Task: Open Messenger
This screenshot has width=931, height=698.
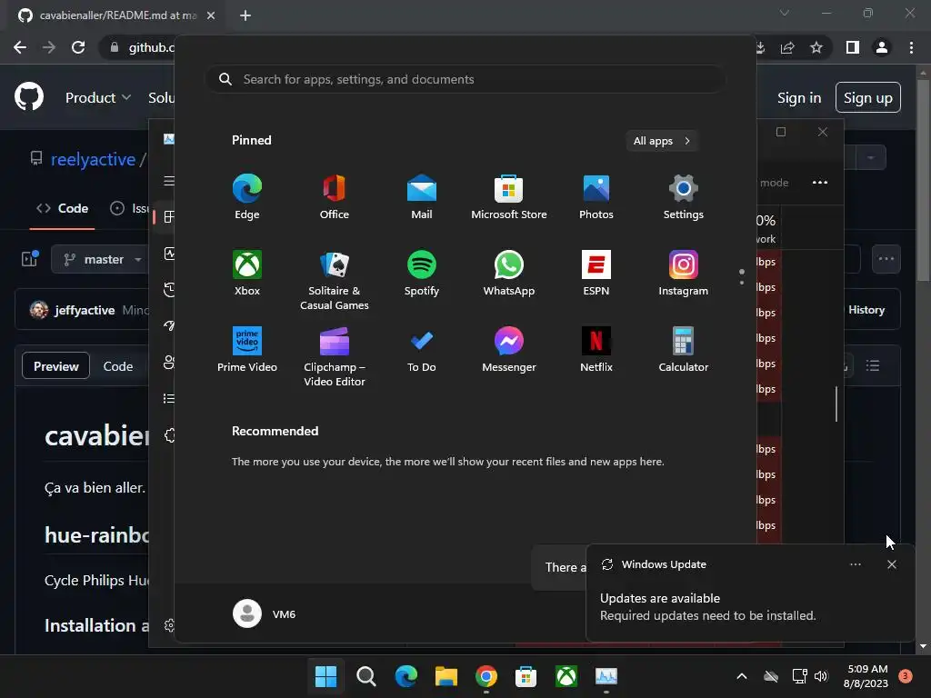Action: coord(509,350)
